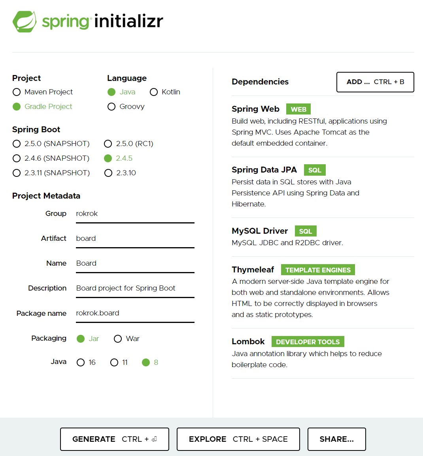Screen dimensions: 423x456
Task: Select Gradle Project radio button
Action: tap(17, 107)
